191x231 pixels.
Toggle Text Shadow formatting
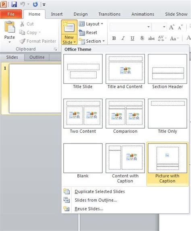pyautogui.click(x=142, y=38)
